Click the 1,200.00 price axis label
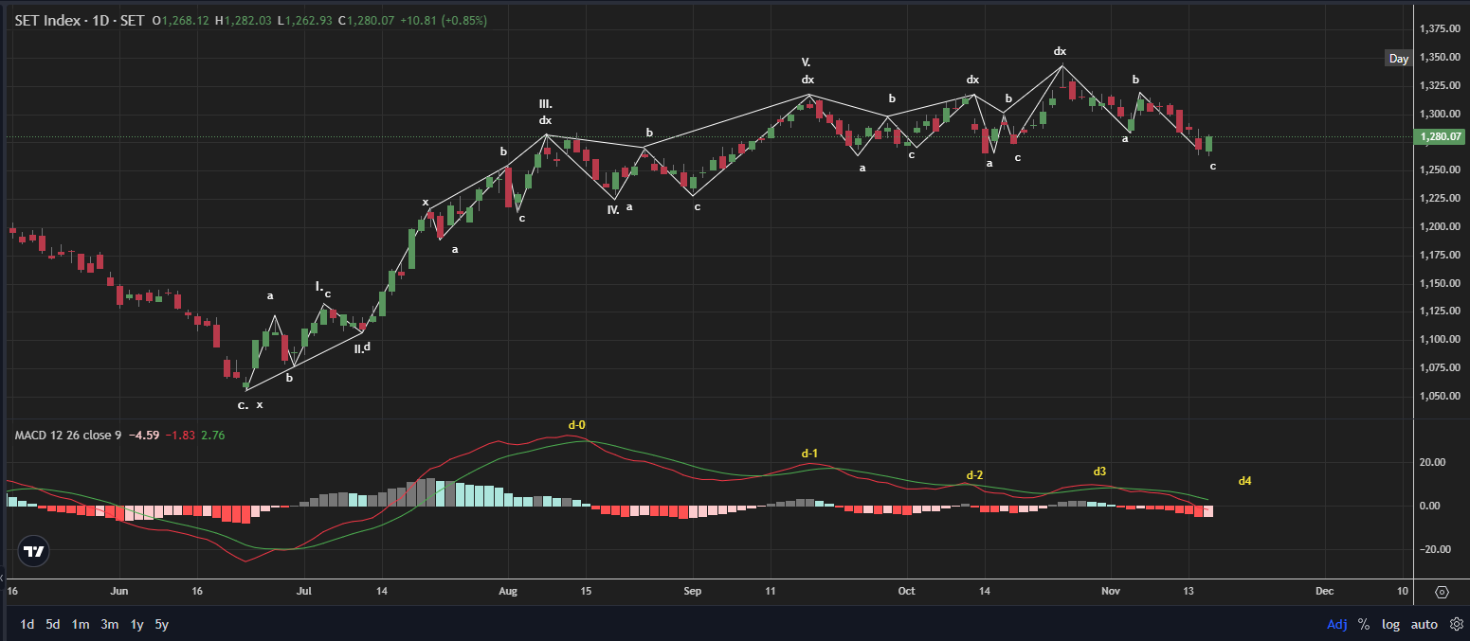The width and height of the screenshot is (1470, 641). (x=1441, y=226)
